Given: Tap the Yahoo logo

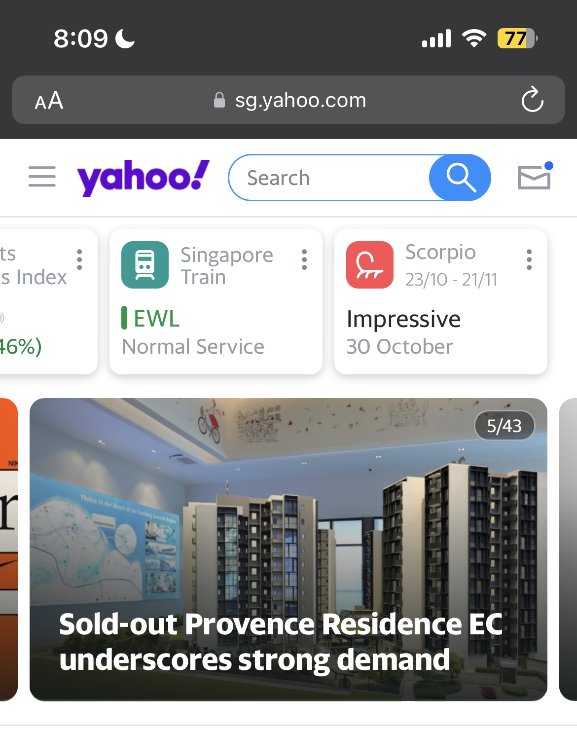Looking at the screenshot, I should (143, 177).
